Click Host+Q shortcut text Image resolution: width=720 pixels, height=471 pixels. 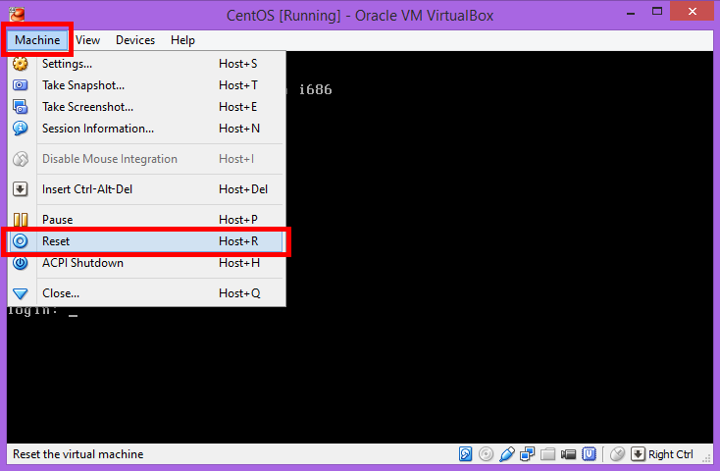click(239, 293)
